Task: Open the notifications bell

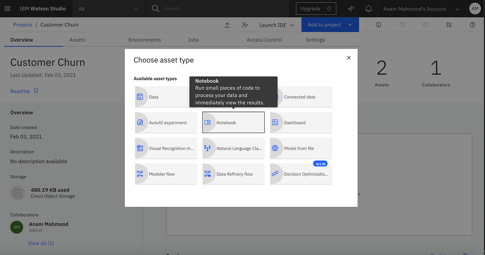Action: (369, 9)
